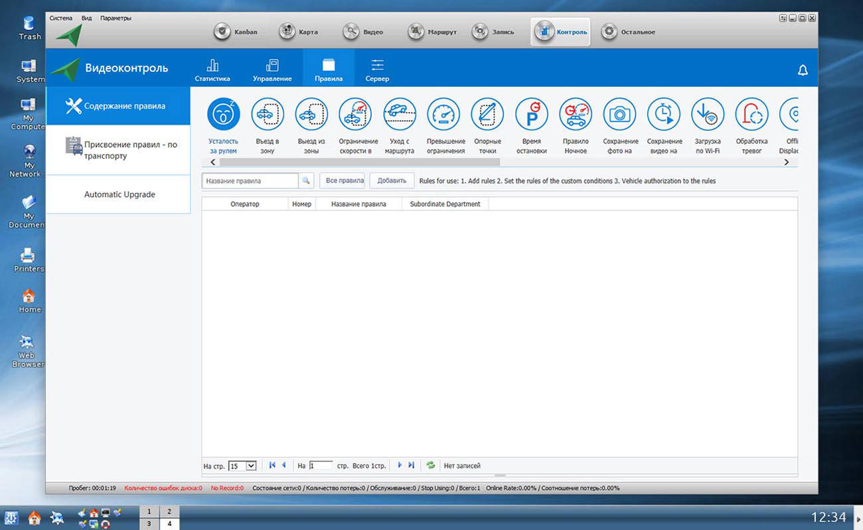Select the driver fatigue rule icon
Screen dimensions: 863x530
click(223, 115)
